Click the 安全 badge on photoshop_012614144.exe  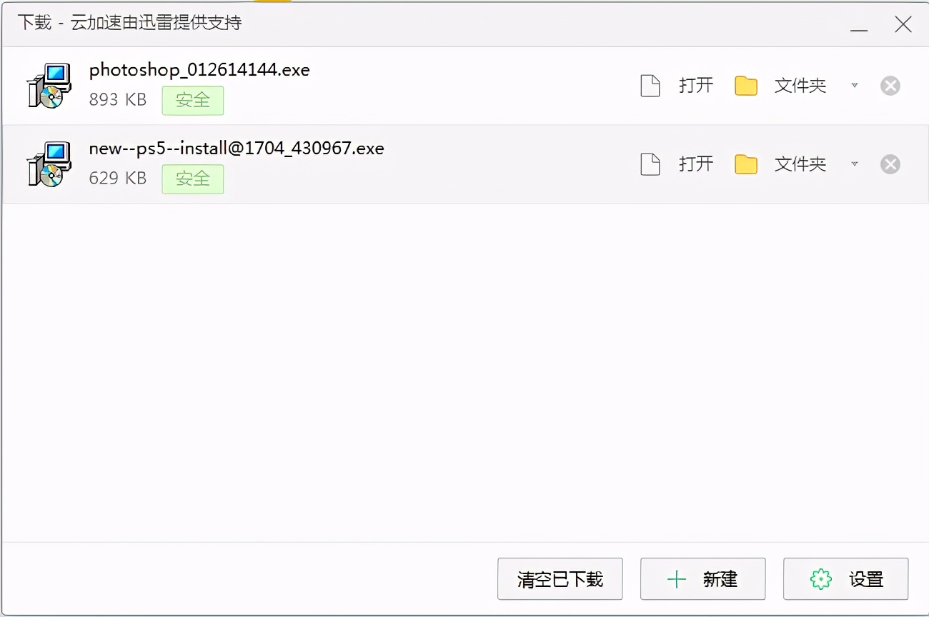(x=192, y=100)
